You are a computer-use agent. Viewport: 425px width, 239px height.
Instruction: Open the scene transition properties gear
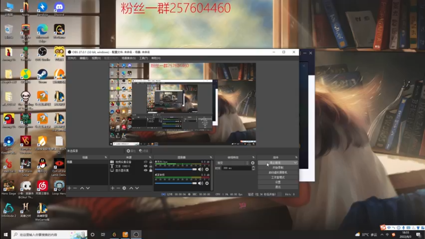click(x=253, y=163)
